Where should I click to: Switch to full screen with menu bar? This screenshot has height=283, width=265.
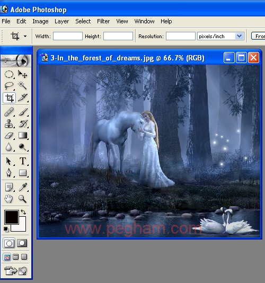point(16,257)
